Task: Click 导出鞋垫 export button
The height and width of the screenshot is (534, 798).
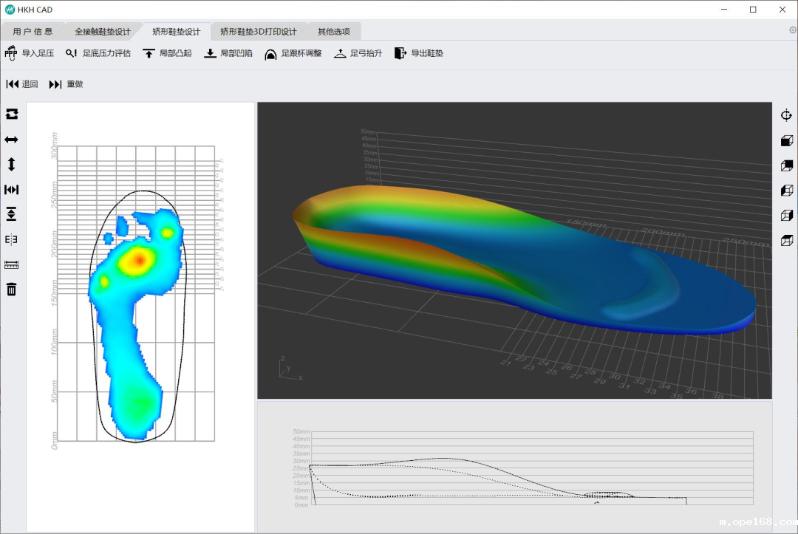Action: [419, 53]
